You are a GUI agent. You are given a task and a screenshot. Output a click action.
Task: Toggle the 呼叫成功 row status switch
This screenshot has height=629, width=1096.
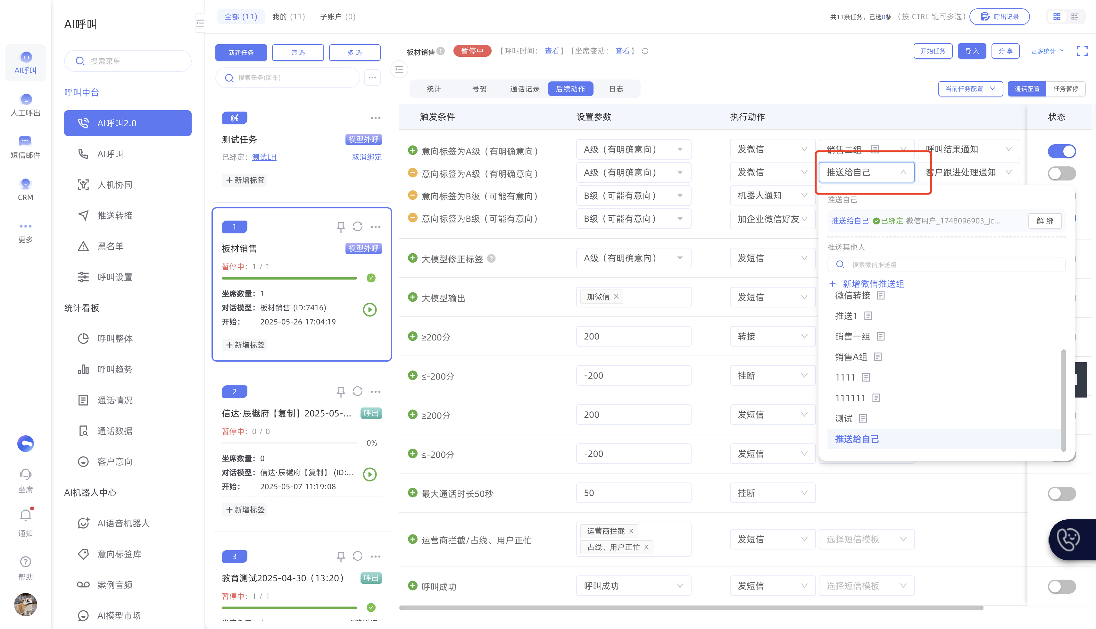[x=1062, y=587]
